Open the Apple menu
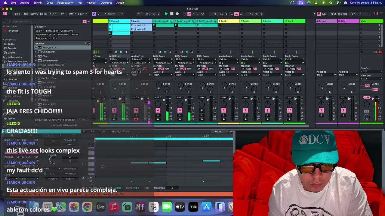385x216 pixels. [x=5, y=3]
